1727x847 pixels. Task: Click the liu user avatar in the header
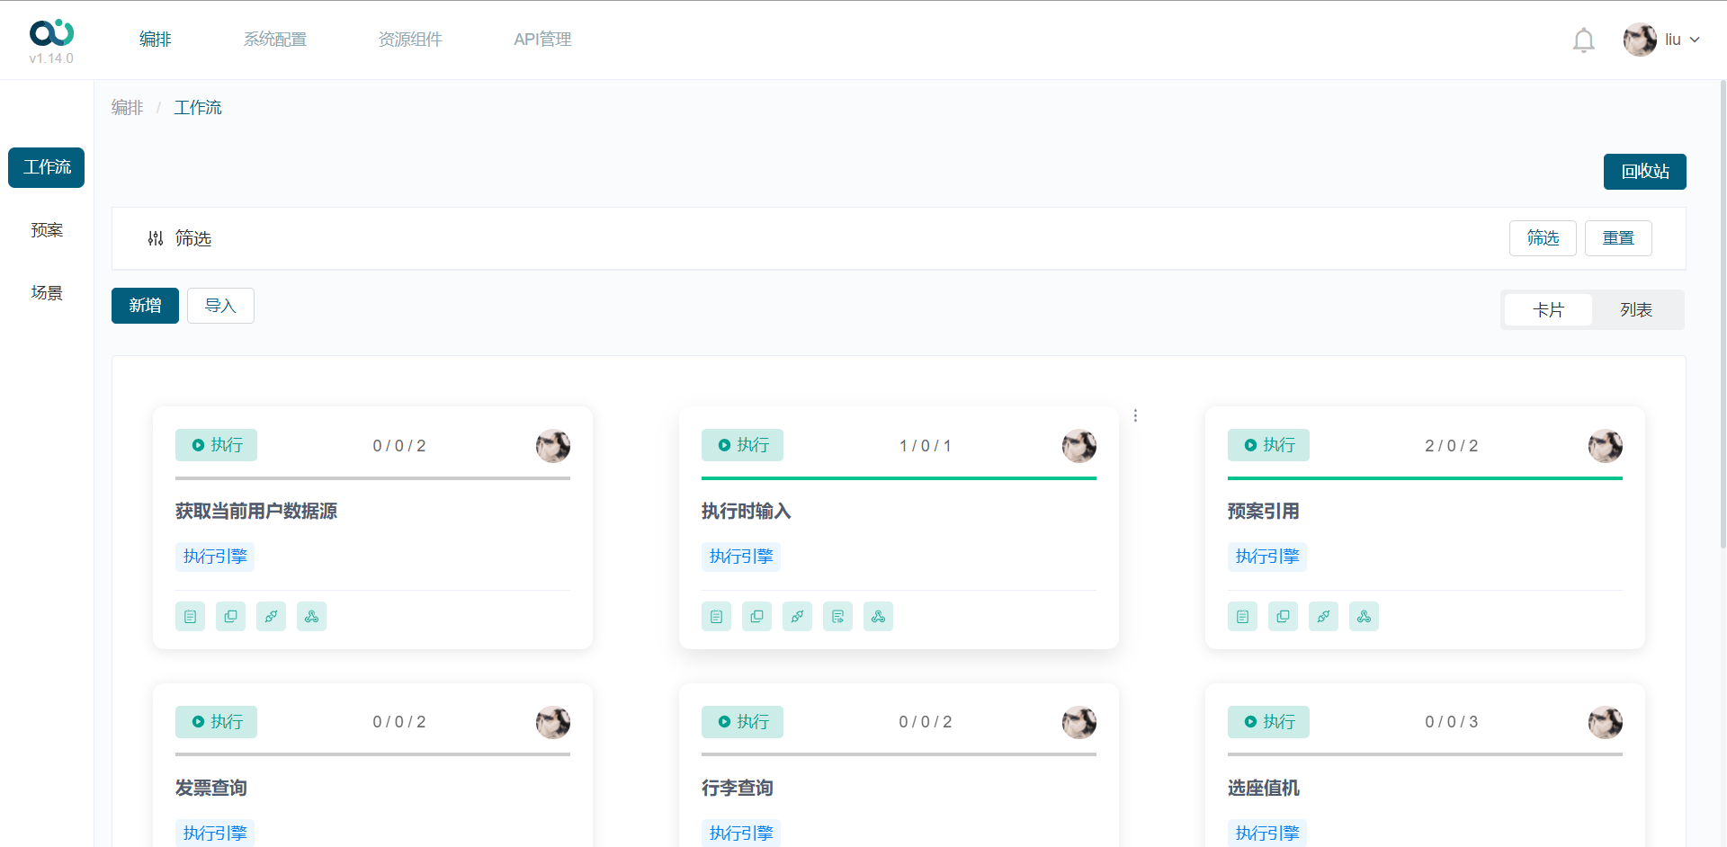point(1640,40)
